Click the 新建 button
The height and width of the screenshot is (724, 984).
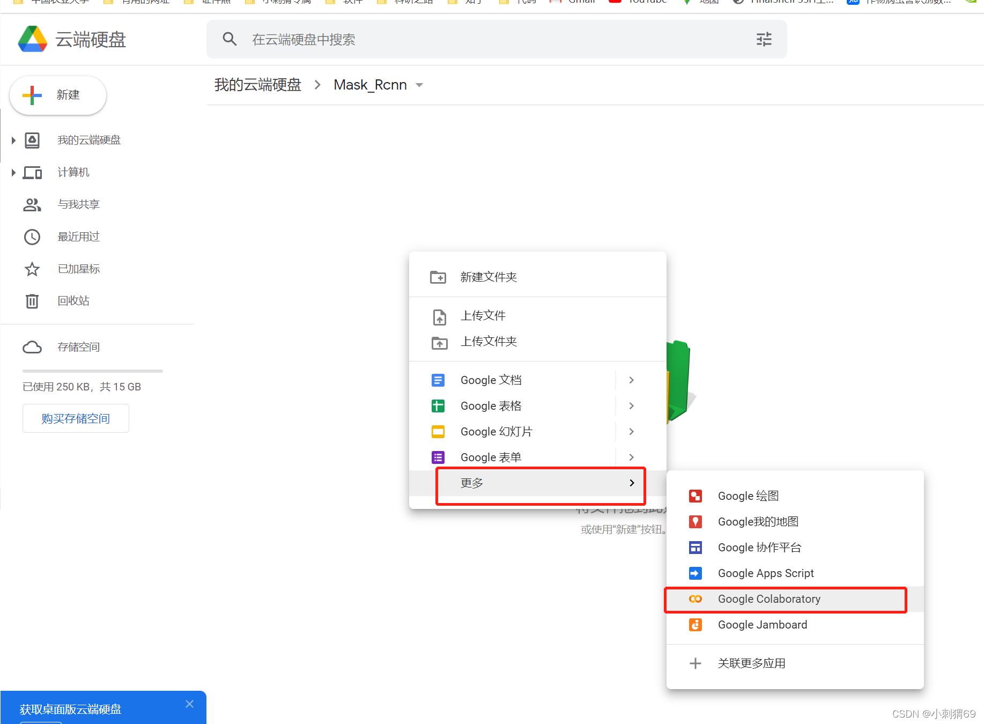[x=58, y=95]
